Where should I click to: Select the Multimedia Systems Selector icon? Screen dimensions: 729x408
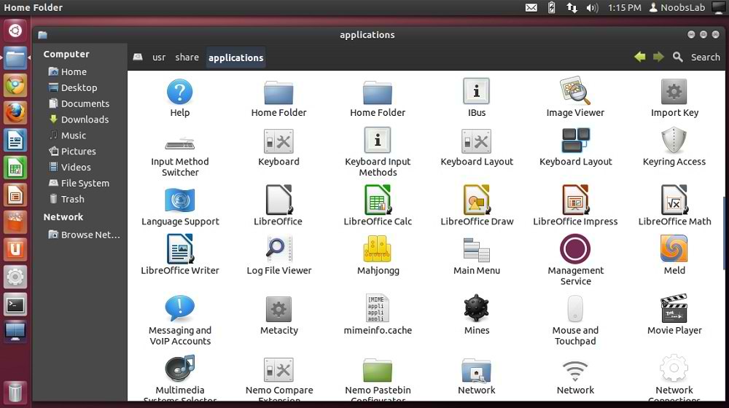click(179, 369)
